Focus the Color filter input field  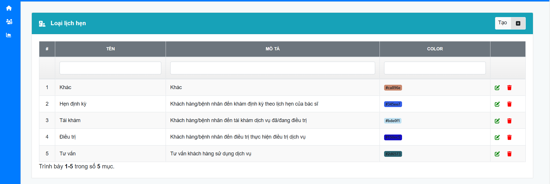point(435,68)
